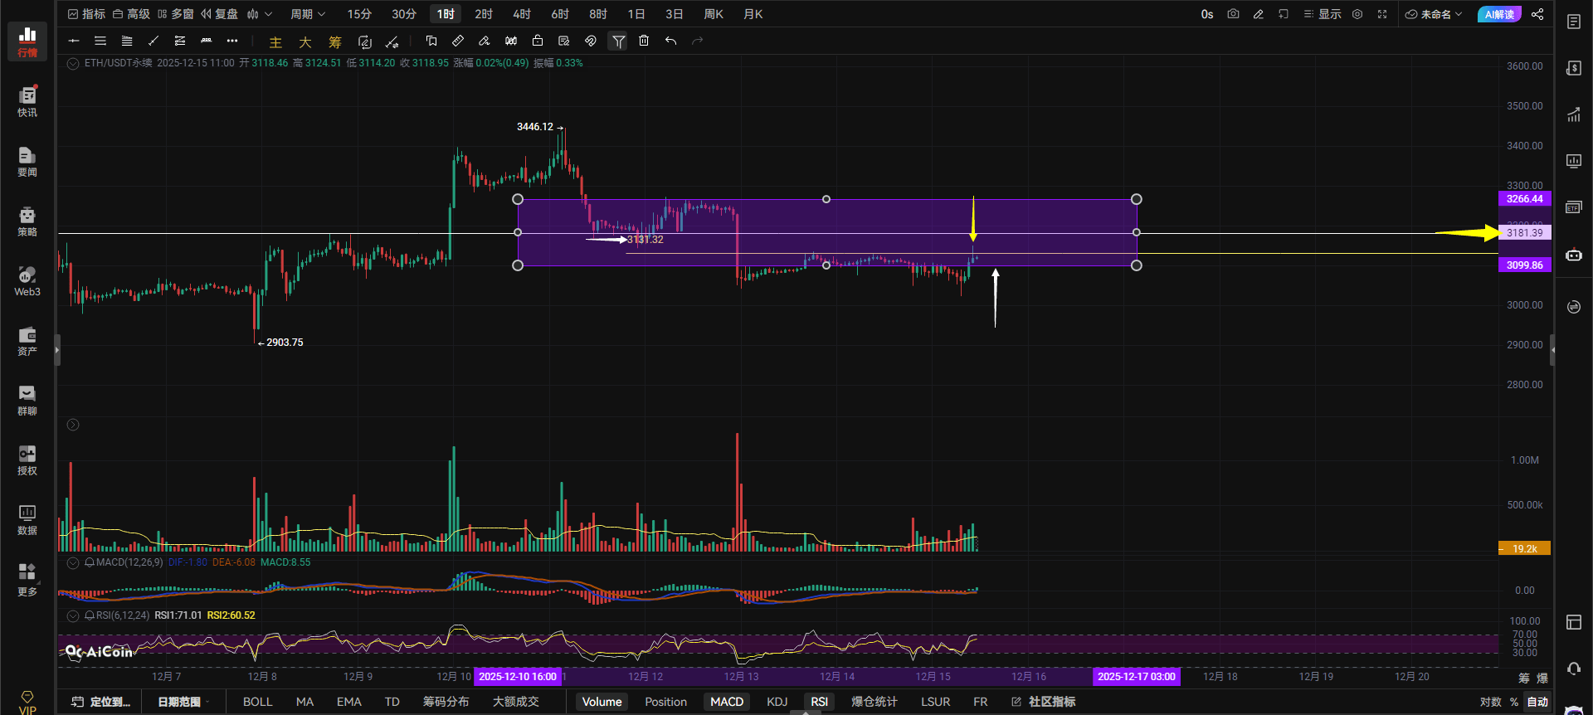Switch to the 4时 timeframe

point(521,14)
